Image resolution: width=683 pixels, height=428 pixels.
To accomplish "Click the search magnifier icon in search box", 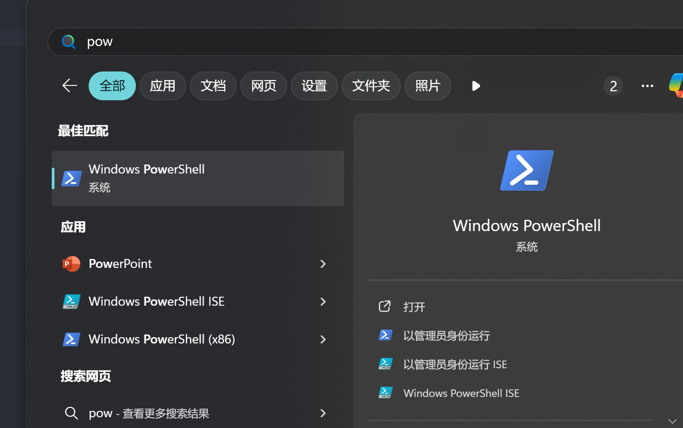I will pos(68,42).
